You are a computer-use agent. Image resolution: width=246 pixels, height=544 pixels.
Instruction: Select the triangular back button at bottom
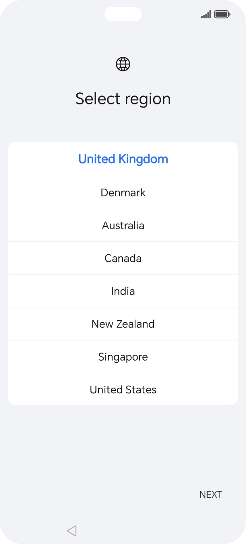72,531
